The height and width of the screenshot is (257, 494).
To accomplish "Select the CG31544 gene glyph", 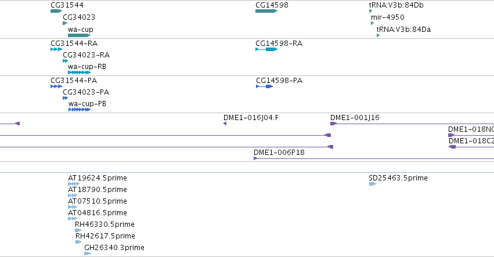I will point(56,11).
